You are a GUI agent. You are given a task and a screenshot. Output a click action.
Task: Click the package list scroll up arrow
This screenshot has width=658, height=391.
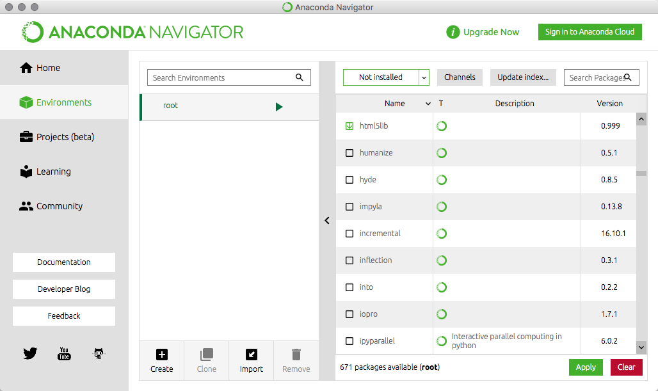(x=641, y=119)
